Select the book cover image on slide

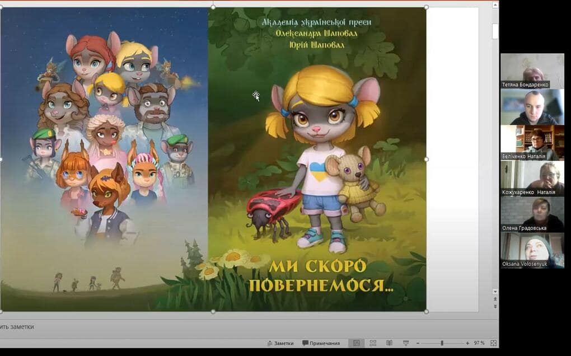213,159
